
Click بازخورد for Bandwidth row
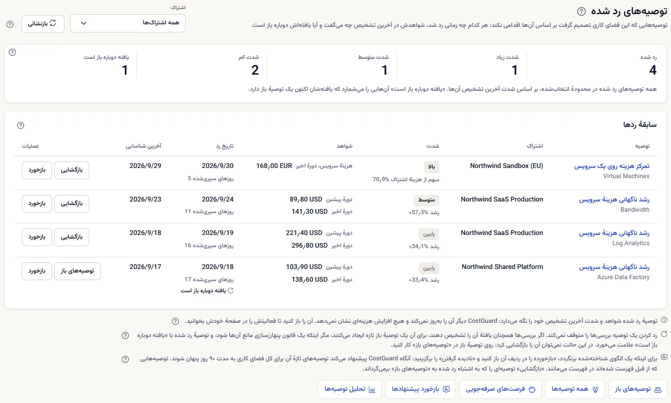(x=37, y=204)
